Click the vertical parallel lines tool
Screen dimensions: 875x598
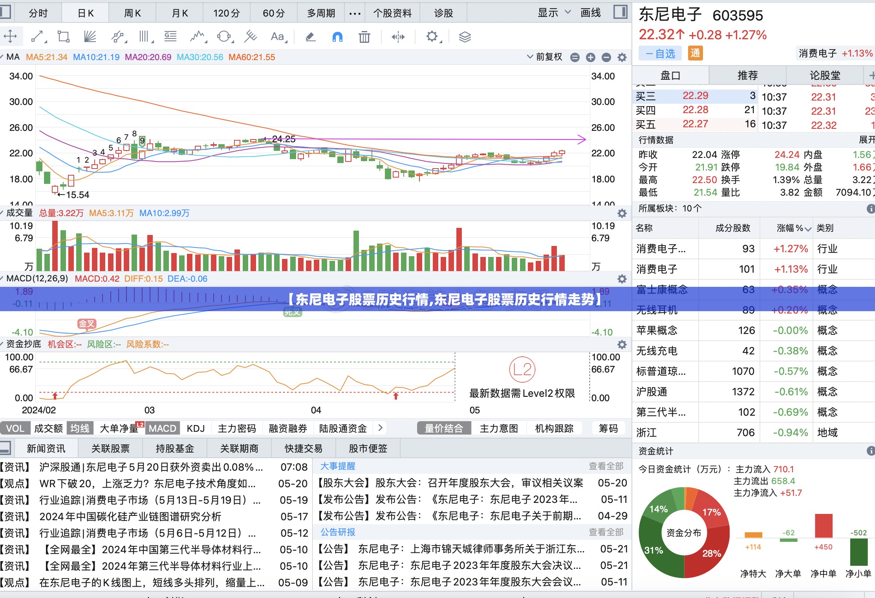coord(145,37)
